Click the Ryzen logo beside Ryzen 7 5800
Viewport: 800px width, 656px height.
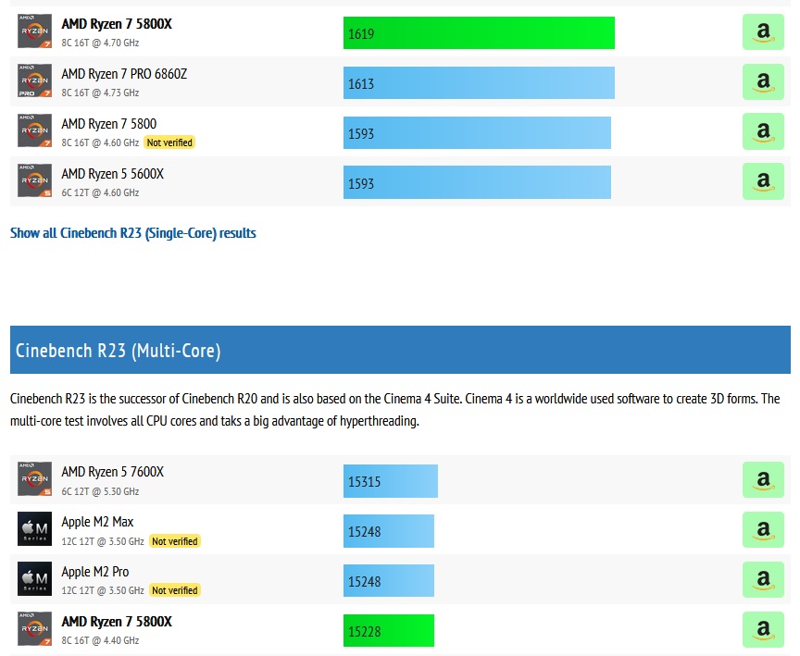(x=34, y=130)
